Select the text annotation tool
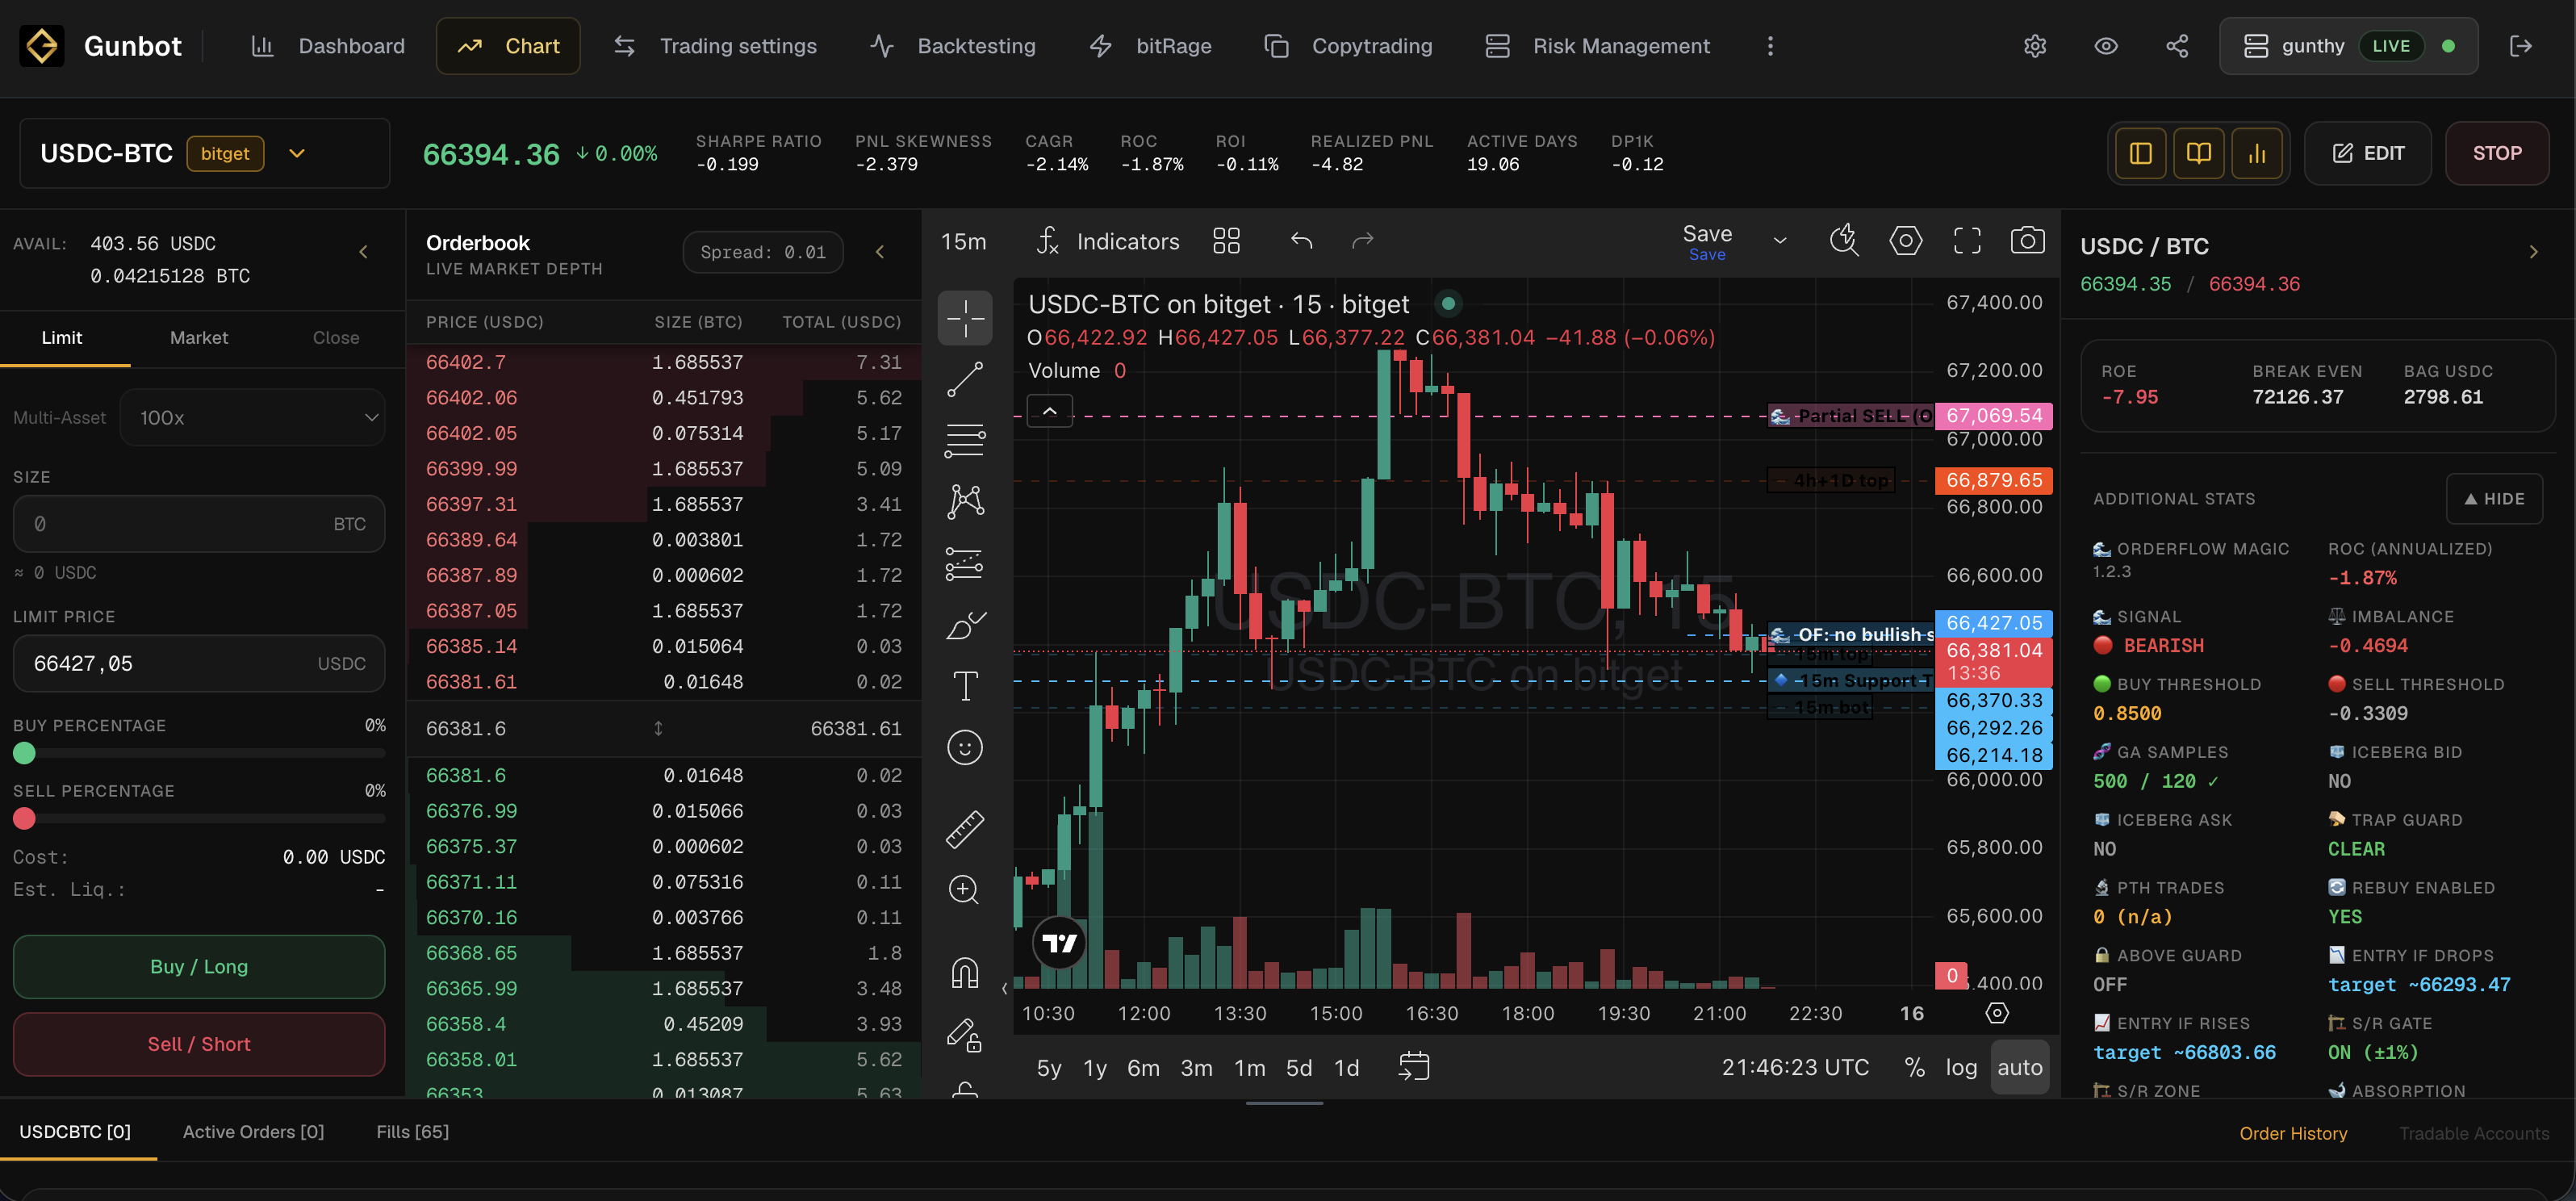Viewport: 2576px width, 1201px height. pos(965,686)
